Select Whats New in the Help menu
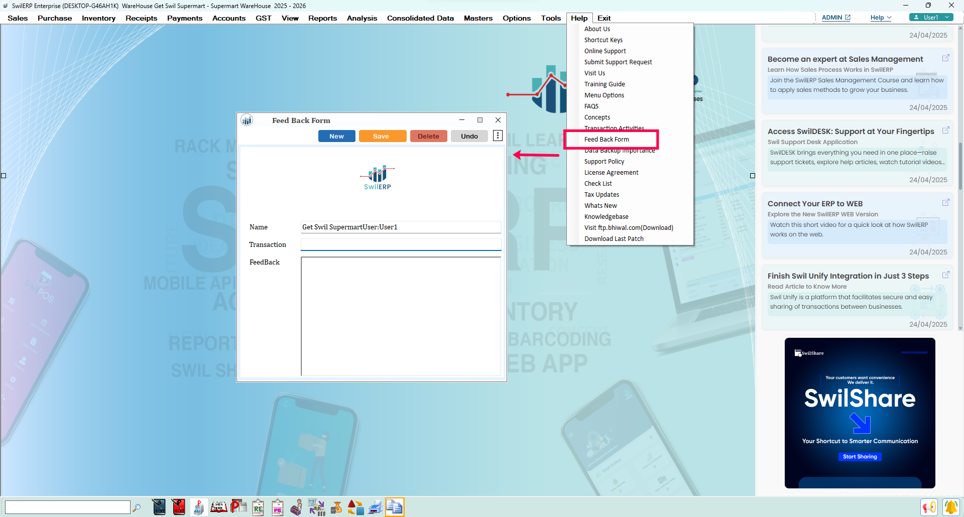 (600, 206)
